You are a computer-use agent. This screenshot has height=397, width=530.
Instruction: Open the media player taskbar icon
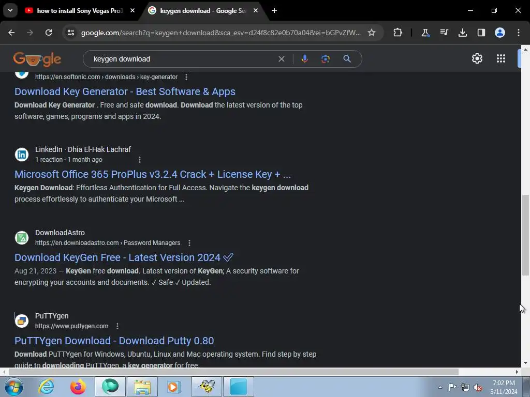point(174,387)
